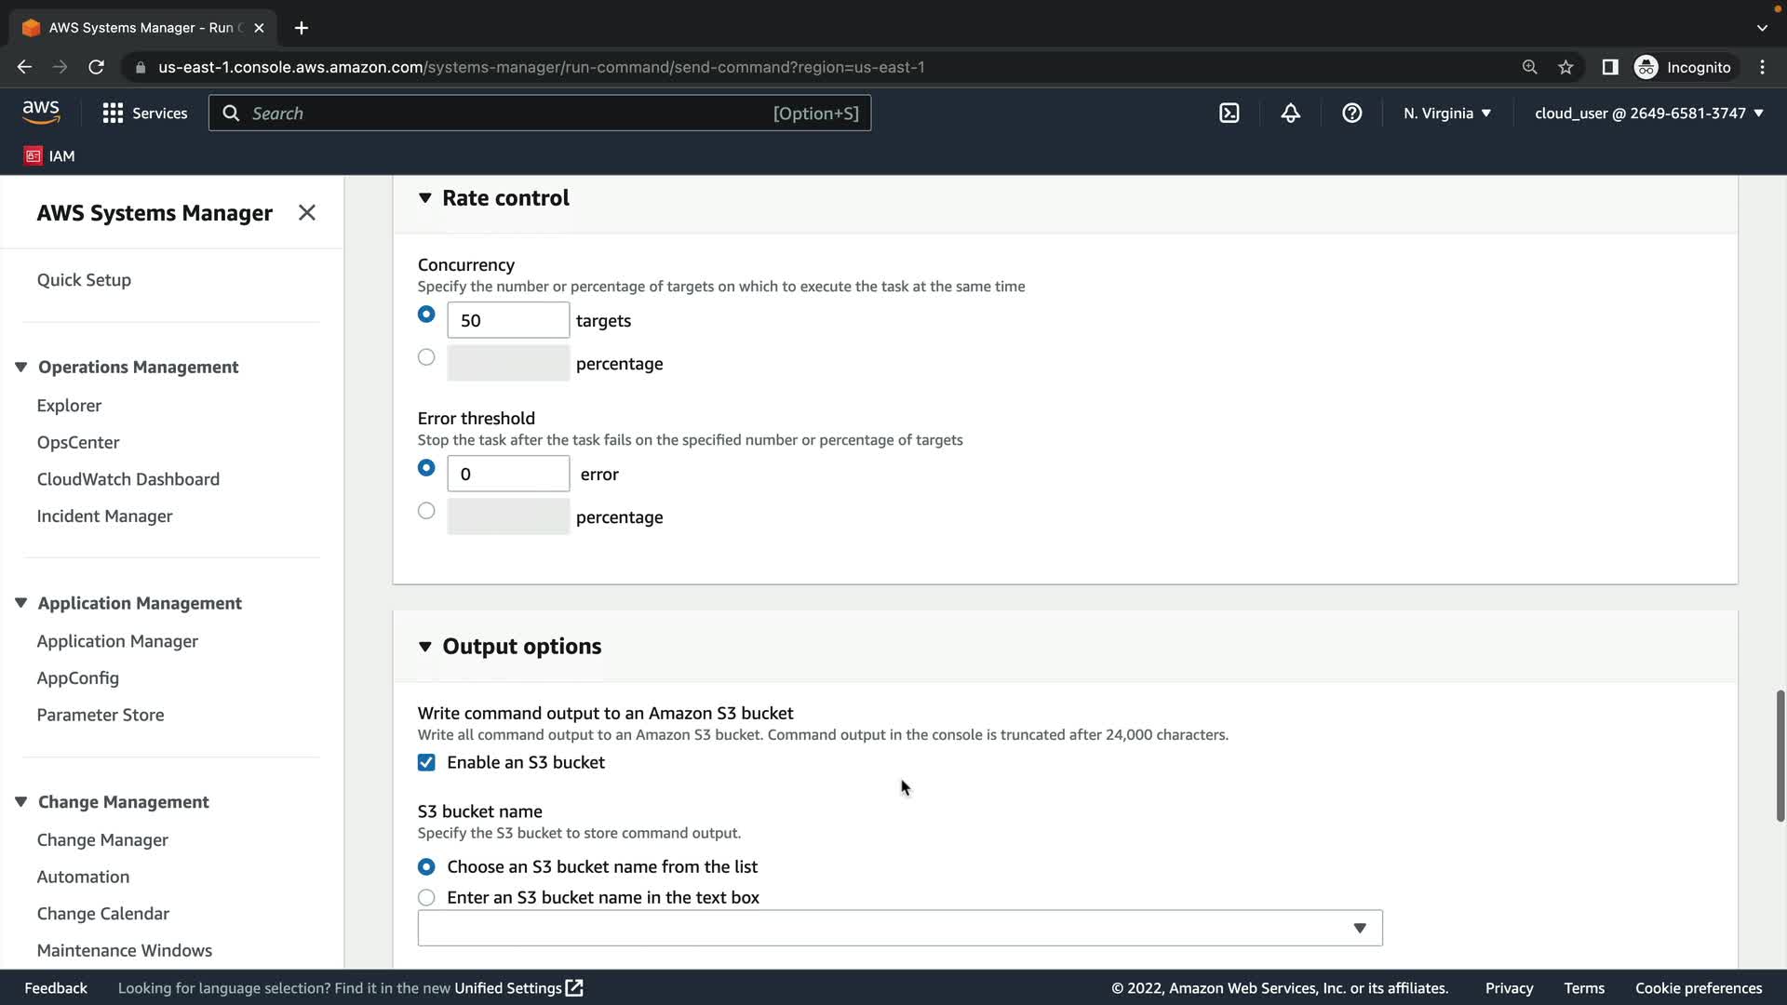This screenshot has width=1787, height=1005.
Task: Open the N. Virginia region dropdown
Action: coord(1446,114)
